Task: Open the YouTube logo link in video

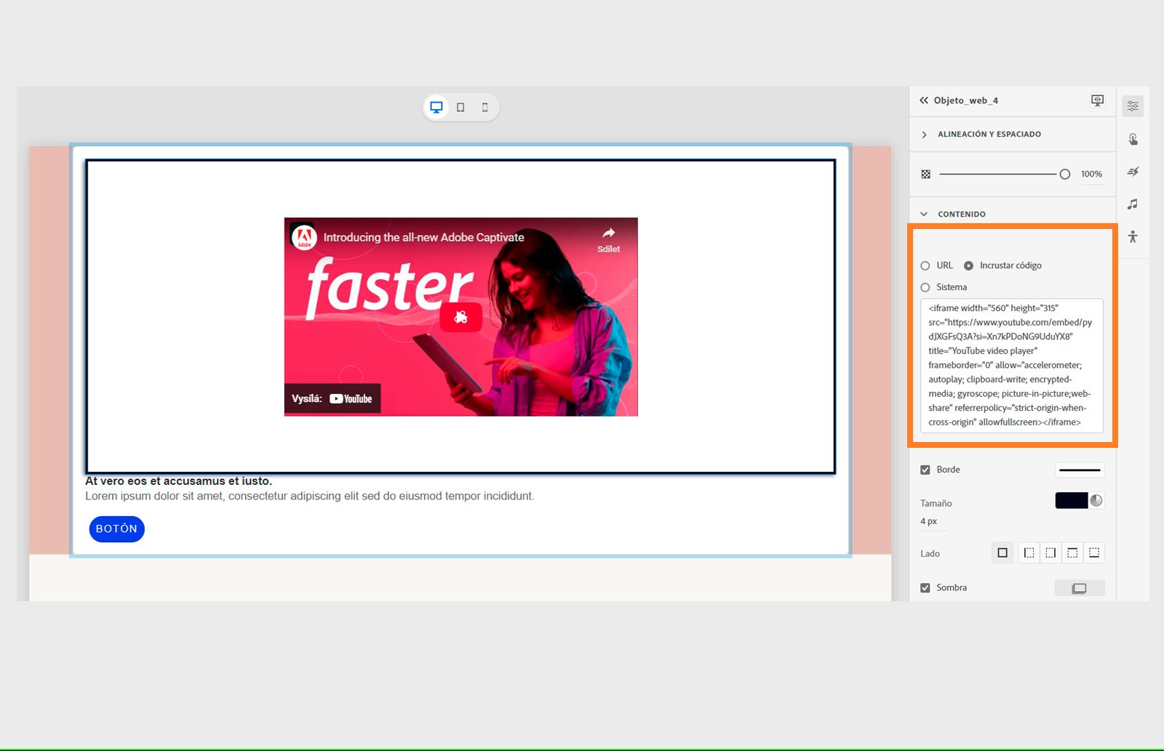Action: [351, 398]
